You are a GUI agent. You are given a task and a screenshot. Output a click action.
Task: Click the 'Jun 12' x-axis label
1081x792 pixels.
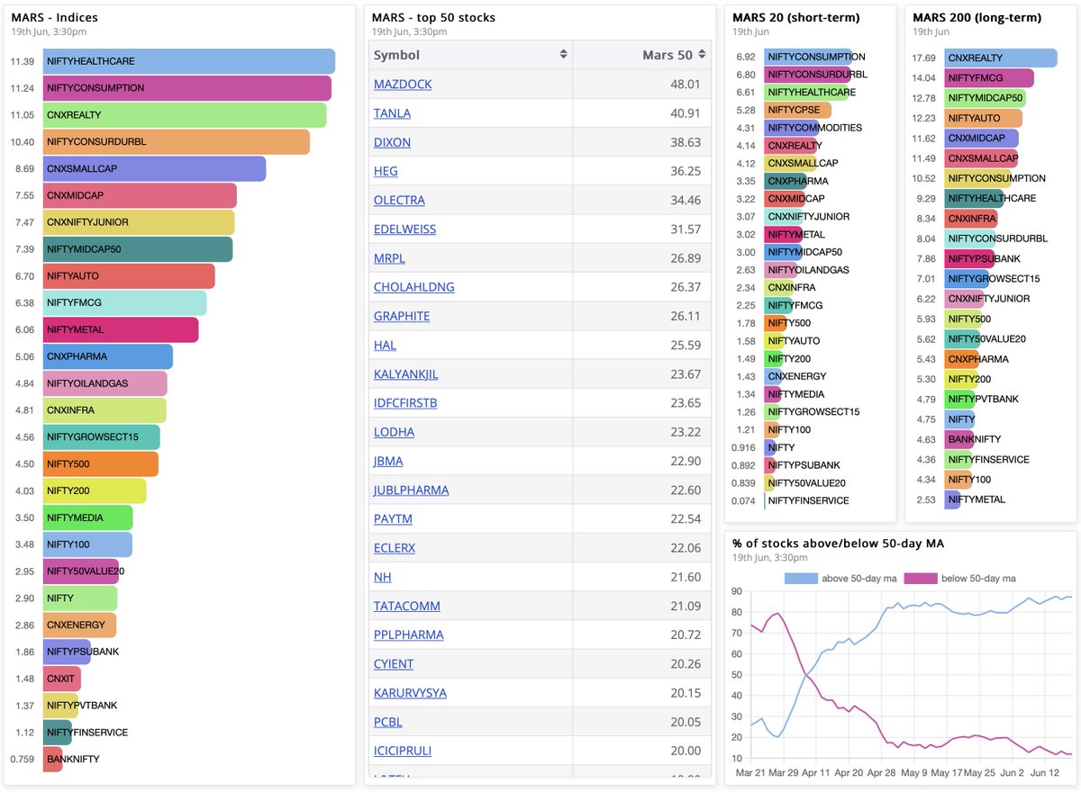coord(1045,771)
